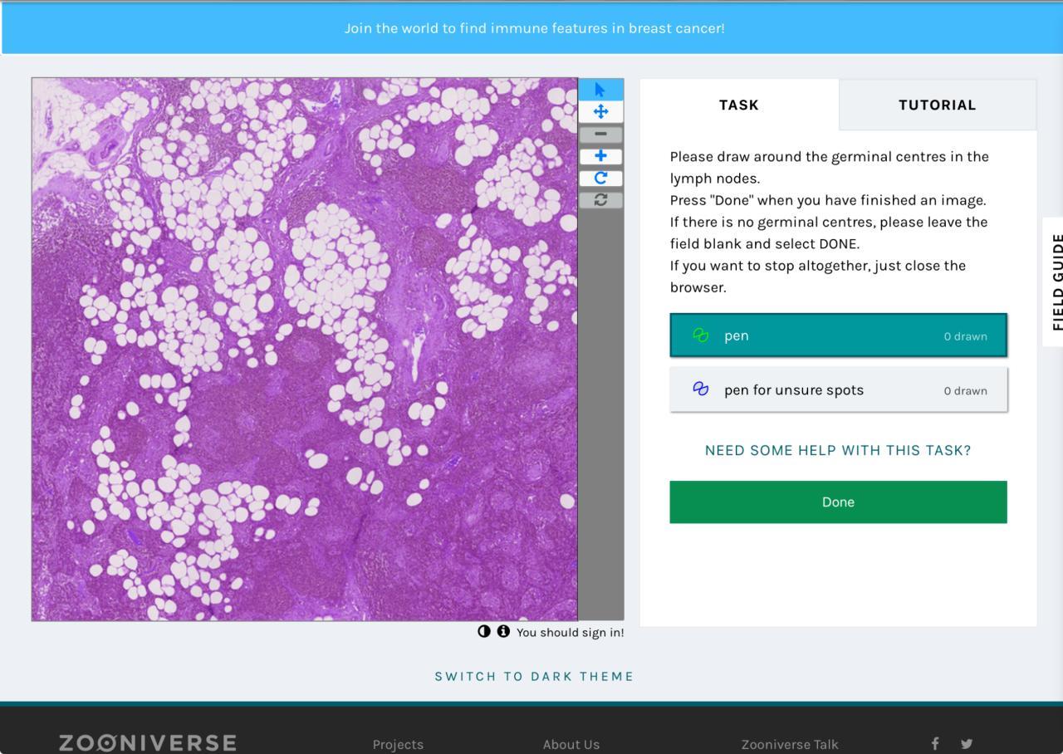
Task: Select the pointer annotate tool
Action: [600, 90]
